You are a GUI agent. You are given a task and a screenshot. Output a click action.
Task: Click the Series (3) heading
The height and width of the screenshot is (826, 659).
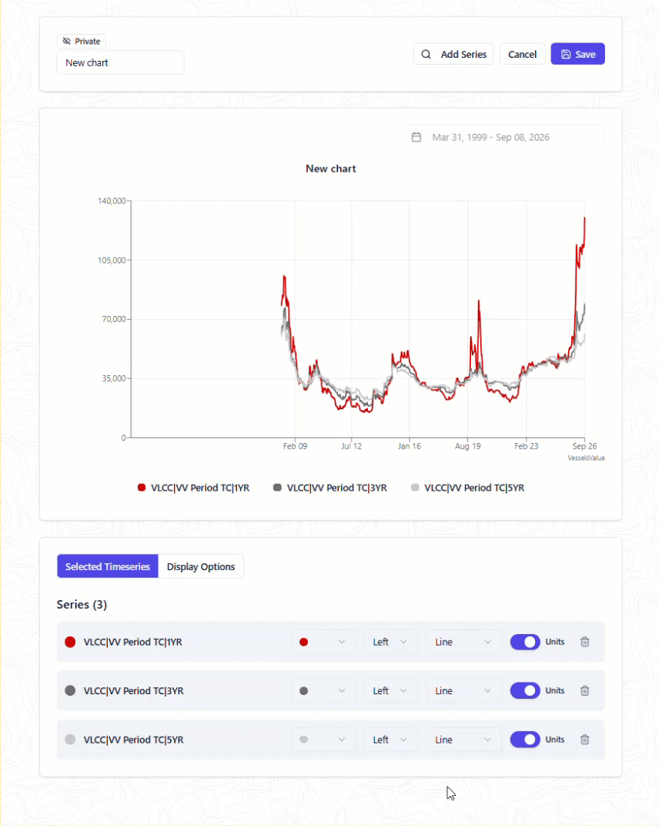tap(82, 604)
